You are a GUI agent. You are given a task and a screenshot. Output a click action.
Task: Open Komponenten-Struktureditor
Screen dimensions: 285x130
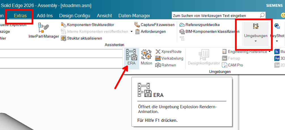click(x=88, y=25)
